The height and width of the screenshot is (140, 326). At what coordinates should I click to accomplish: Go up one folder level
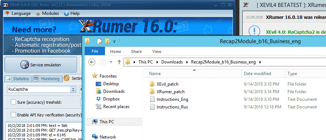pyautogui.click(x=119, y=62)
